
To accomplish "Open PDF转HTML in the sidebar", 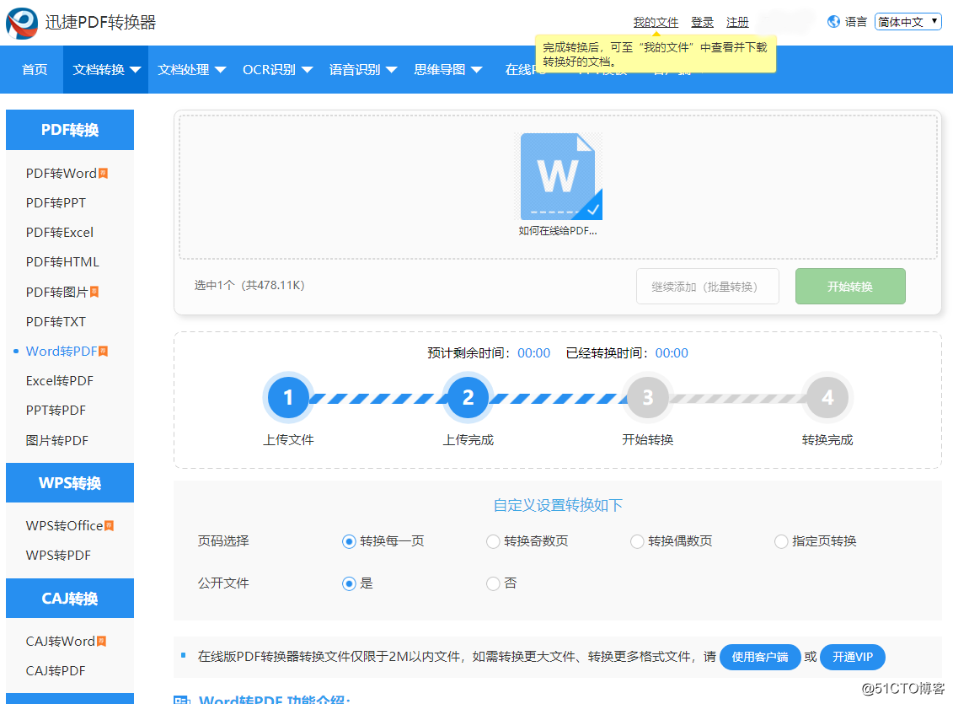I will pos(62,262).
